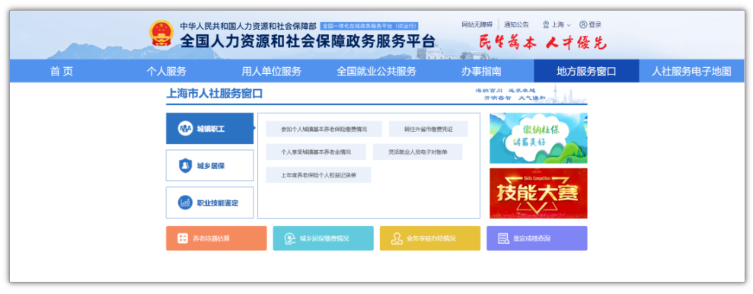The width and height of the screenshot is (753, 294).
Task: Open the 通知公告 link
Action: pyautogui.click(x=516, y=24)
